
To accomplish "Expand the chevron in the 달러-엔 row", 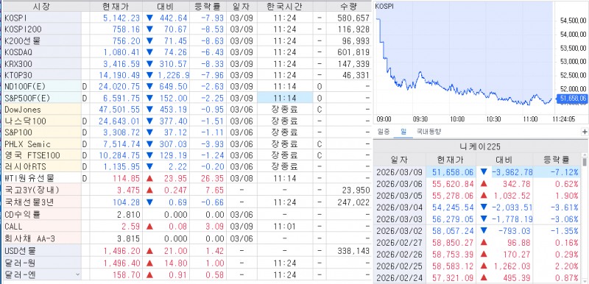I will 78,274.
